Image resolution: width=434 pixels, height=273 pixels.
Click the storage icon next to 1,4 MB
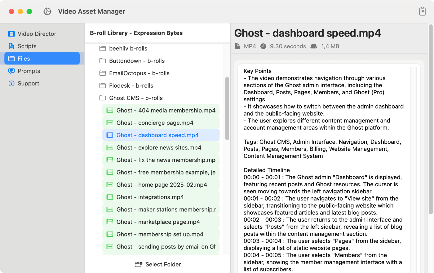coord(313,46)
